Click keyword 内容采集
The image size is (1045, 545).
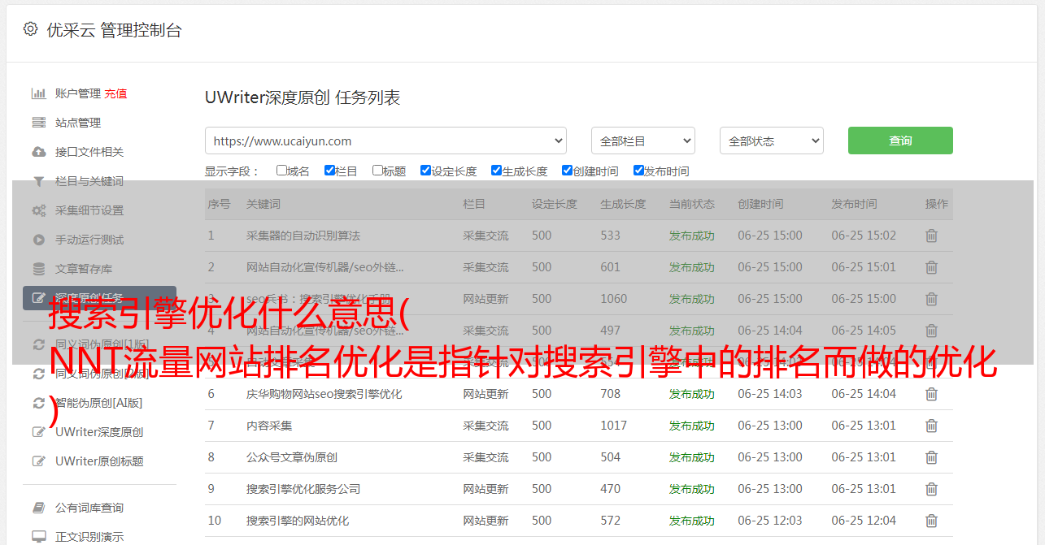coord(269,426)
